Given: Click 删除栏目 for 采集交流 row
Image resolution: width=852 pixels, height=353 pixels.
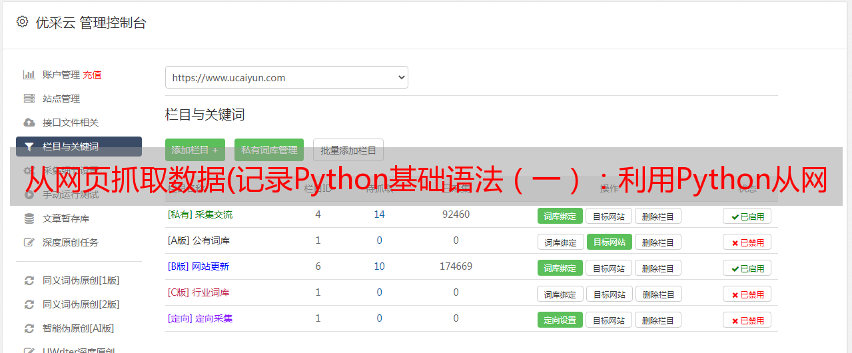Looking at the screenshot, I should click(658, 216).
